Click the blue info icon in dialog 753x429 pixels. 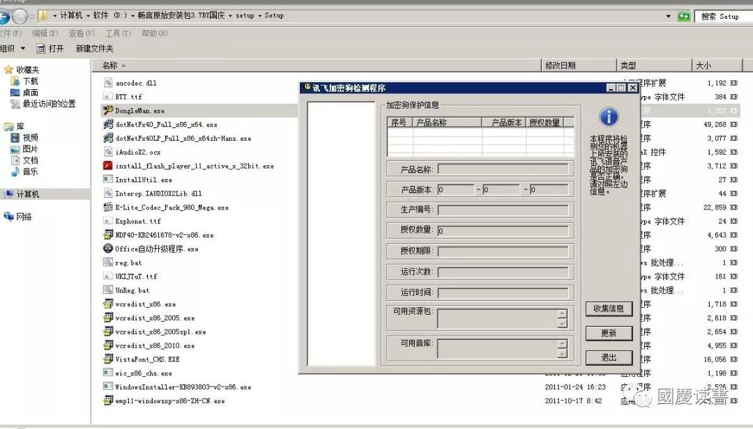[609, 116]
